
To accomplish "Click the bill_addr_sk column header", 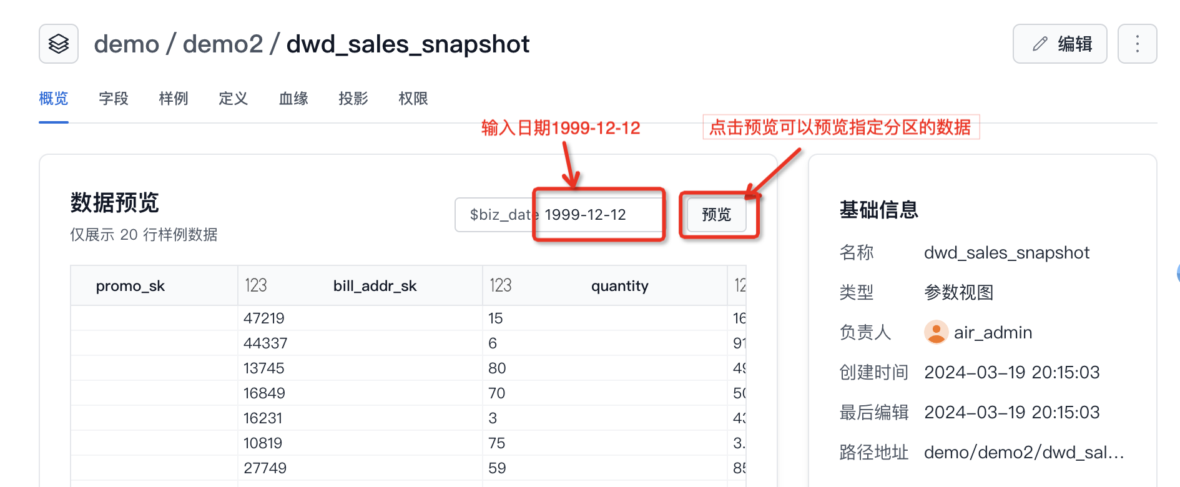I will click(x=375, y=286).
